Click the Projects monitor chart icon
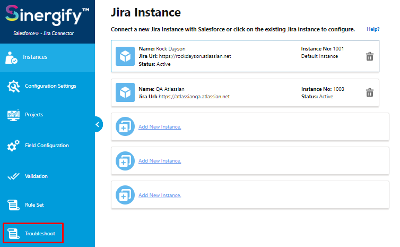The image size is (400, 247). pos(13,115)
